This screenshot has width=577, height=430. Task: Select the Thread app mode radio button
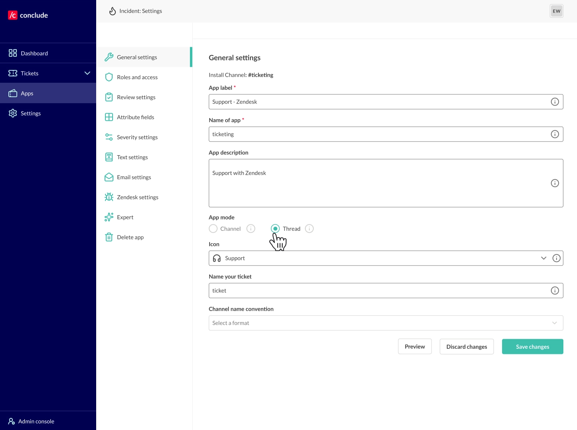(x=275, y=228)
